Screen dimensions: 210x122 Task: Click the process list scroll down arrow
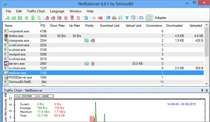206,83
